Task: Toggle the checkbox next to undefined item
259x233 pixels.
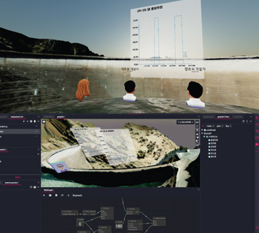Action: (x=205, y=130)
